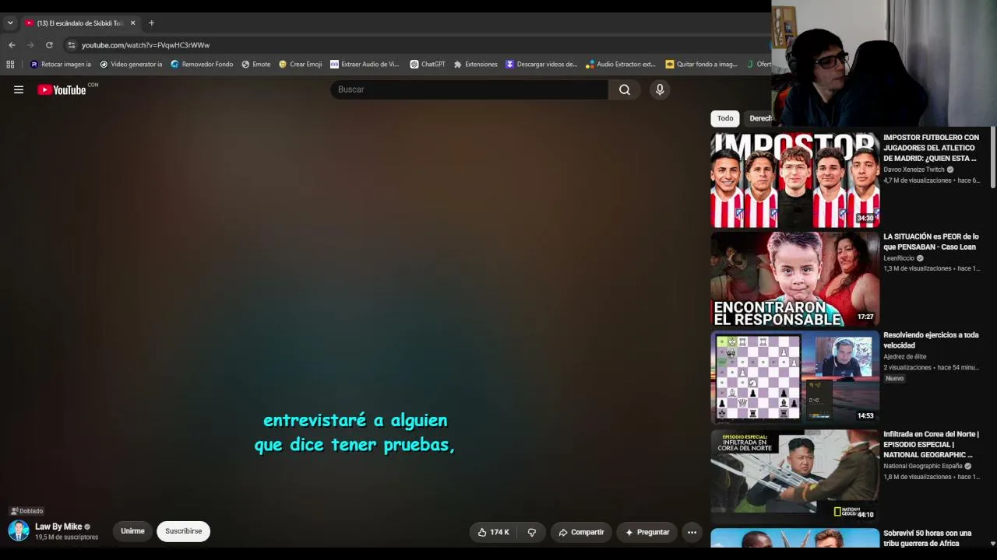Open the 'IMPOSTOR FUTBOLERO CON JUGADORES' title
Viewport: 997px width, 560px height.
(x=931, y=148)
